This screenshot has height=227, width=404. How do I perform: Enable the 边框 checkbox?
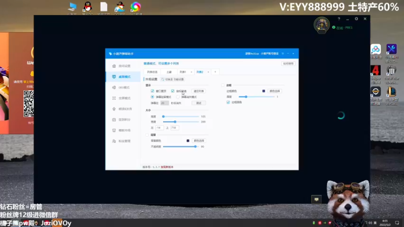[223, 85]
